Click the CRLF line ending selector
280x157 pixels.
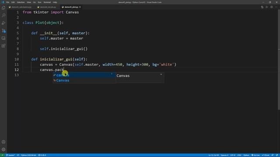(x=239, y=155)
